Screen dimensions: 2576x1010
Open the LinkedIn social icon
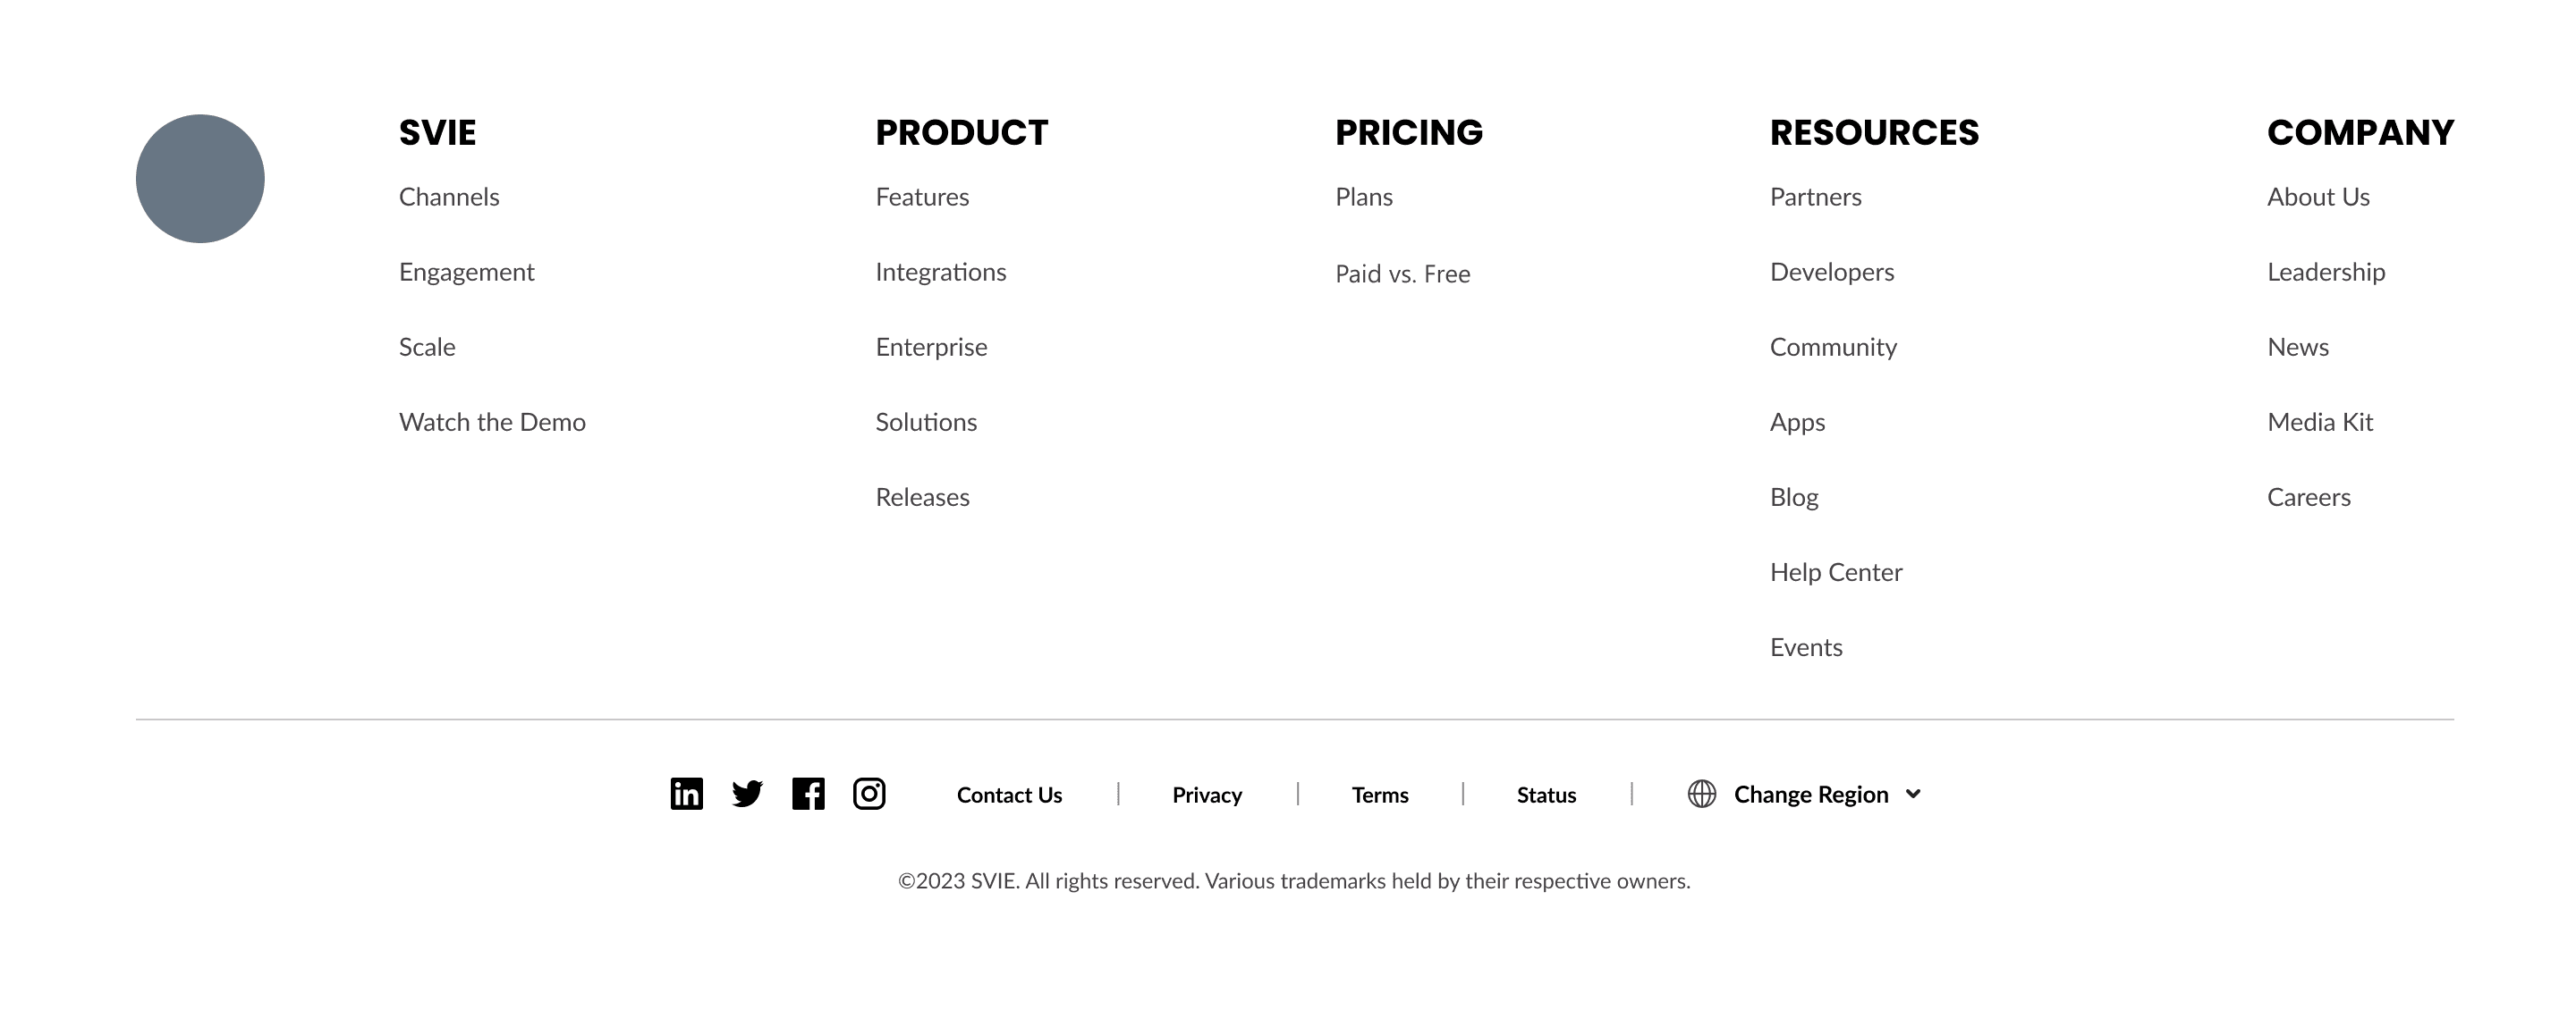coord(686,795)
